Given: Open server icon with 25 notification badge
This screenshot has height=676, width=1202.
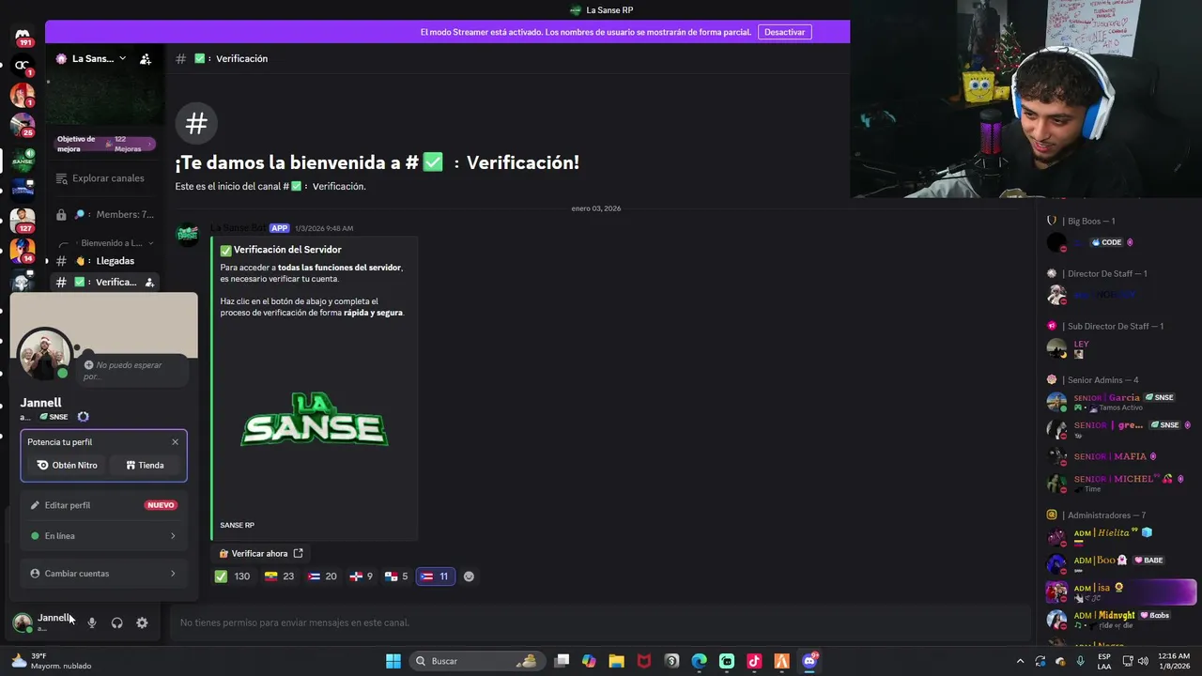Looking at the screenshot, I should click(23, 125).
